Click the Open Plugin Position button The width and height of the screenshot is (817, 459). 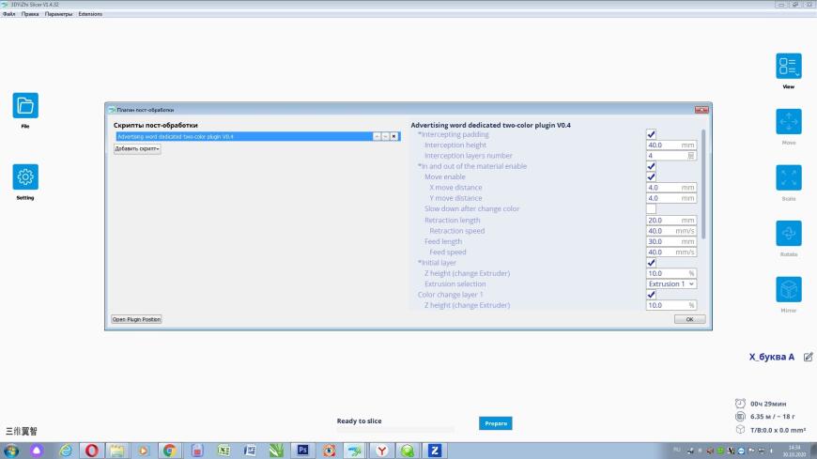[136, 319]
